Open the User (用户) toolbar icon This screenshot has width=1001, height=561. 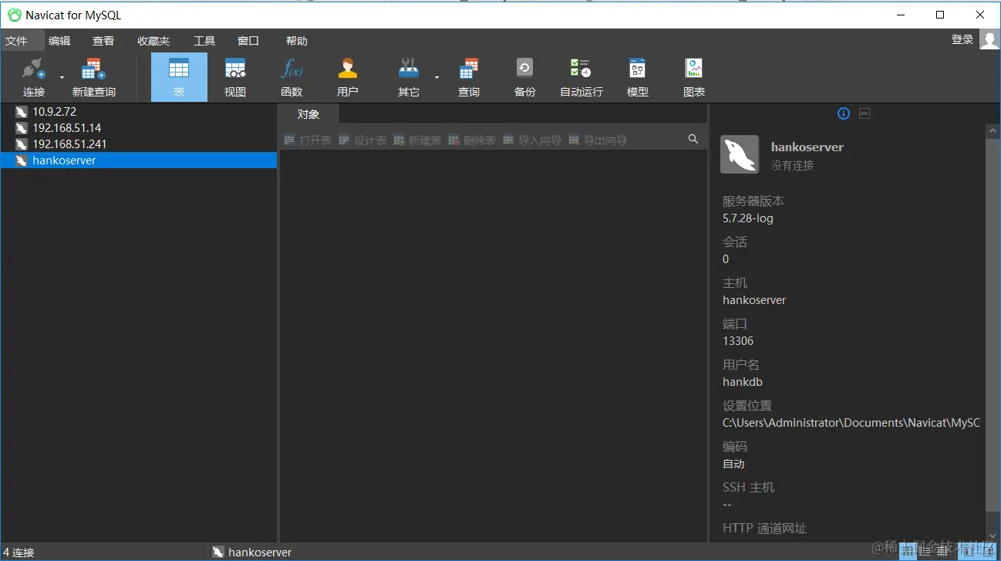(x=348, y=77)
